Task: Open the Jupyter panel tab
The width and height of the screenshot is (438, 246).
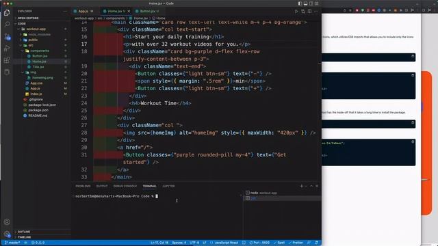Action: [168, 186]
